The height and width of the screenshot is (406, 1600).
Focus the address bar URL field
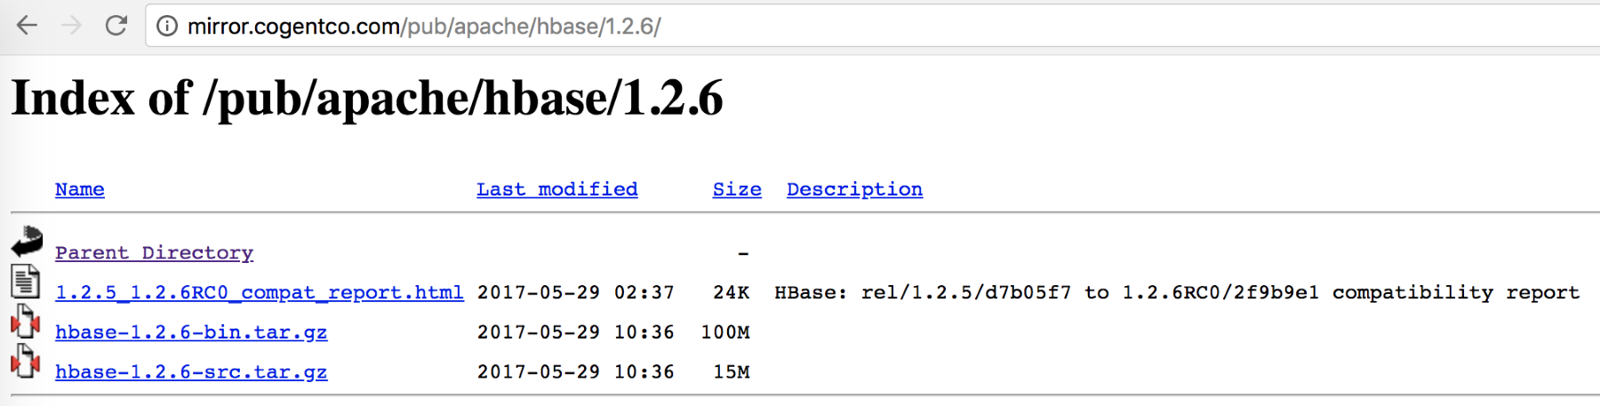(x=880, y=26)
